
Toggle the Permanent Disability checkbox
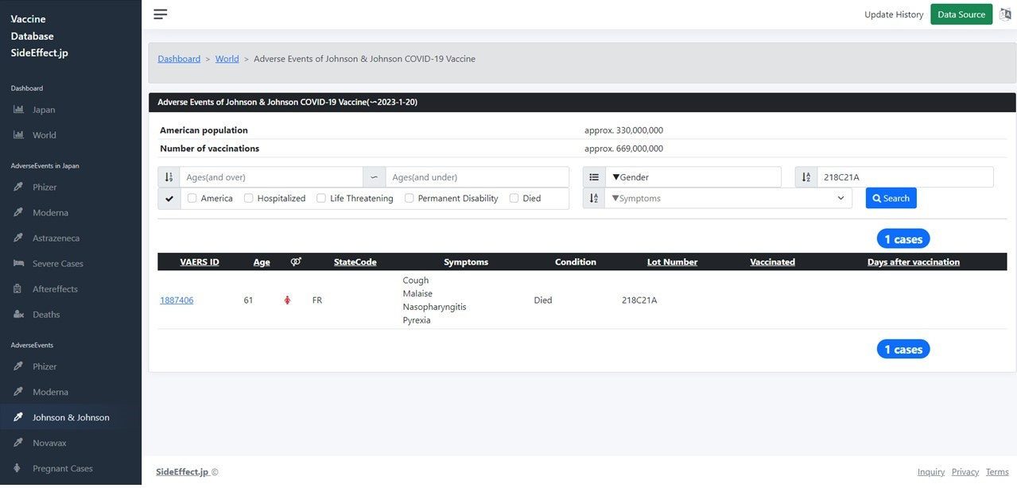pos(410,199)
